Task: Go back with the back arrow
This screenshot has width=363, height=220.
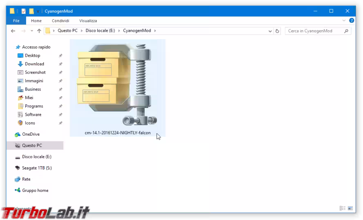Action: click(13, 31)
